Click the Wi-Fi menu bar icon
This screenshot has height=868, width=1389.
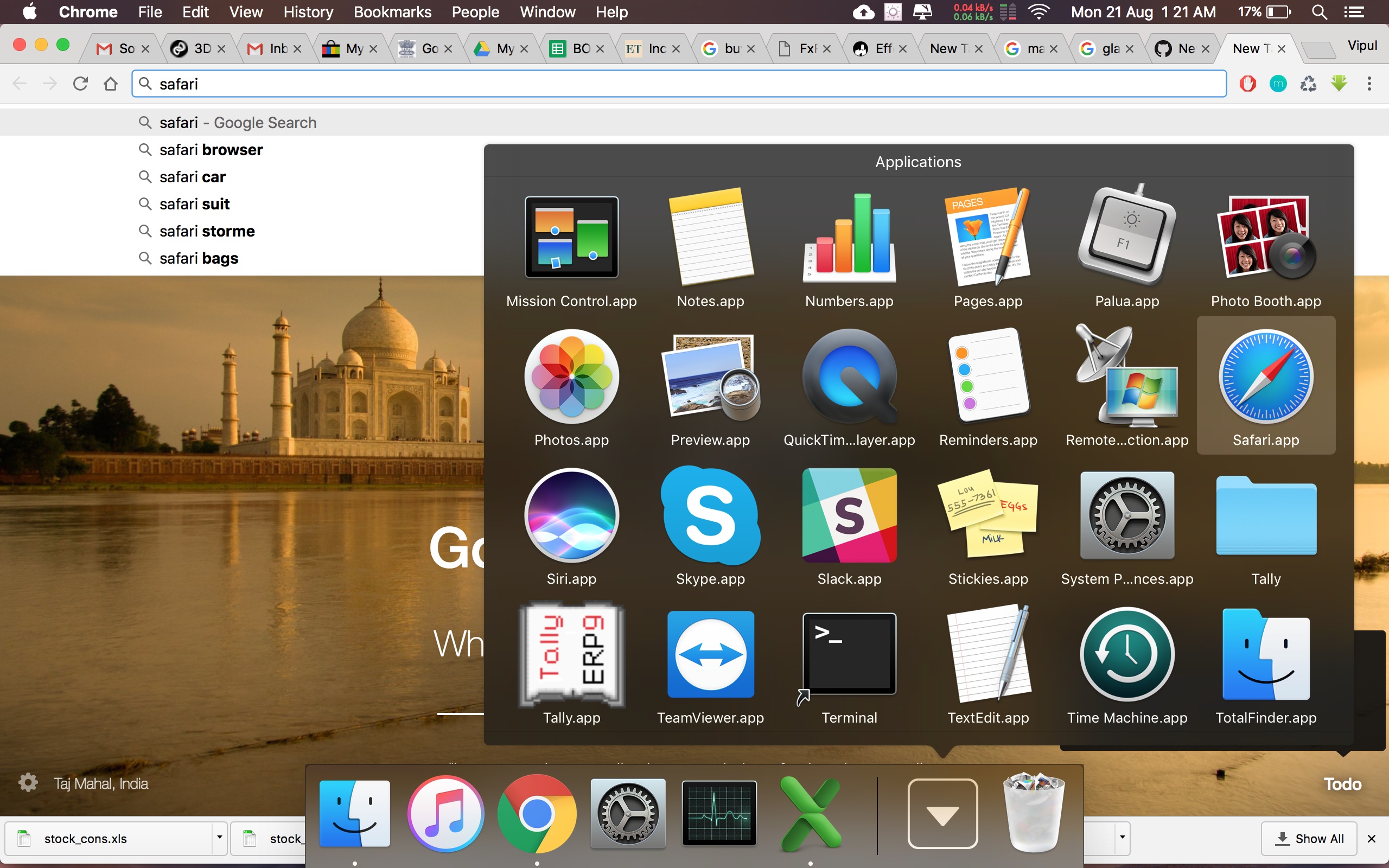pyautogui.click(x=1039, y=12)
